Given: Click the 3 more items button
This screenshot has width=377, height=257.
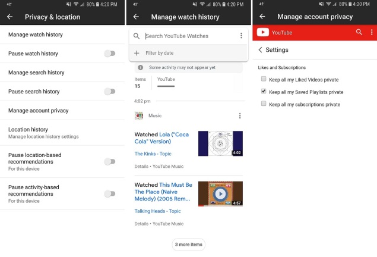Looking at the screenshot, I should coord(189,245).
